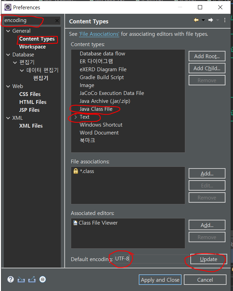The height and width of the screenshot is (291, 233).
Task: Select ER 다이어그램 content type
Action: click(96, 62)
